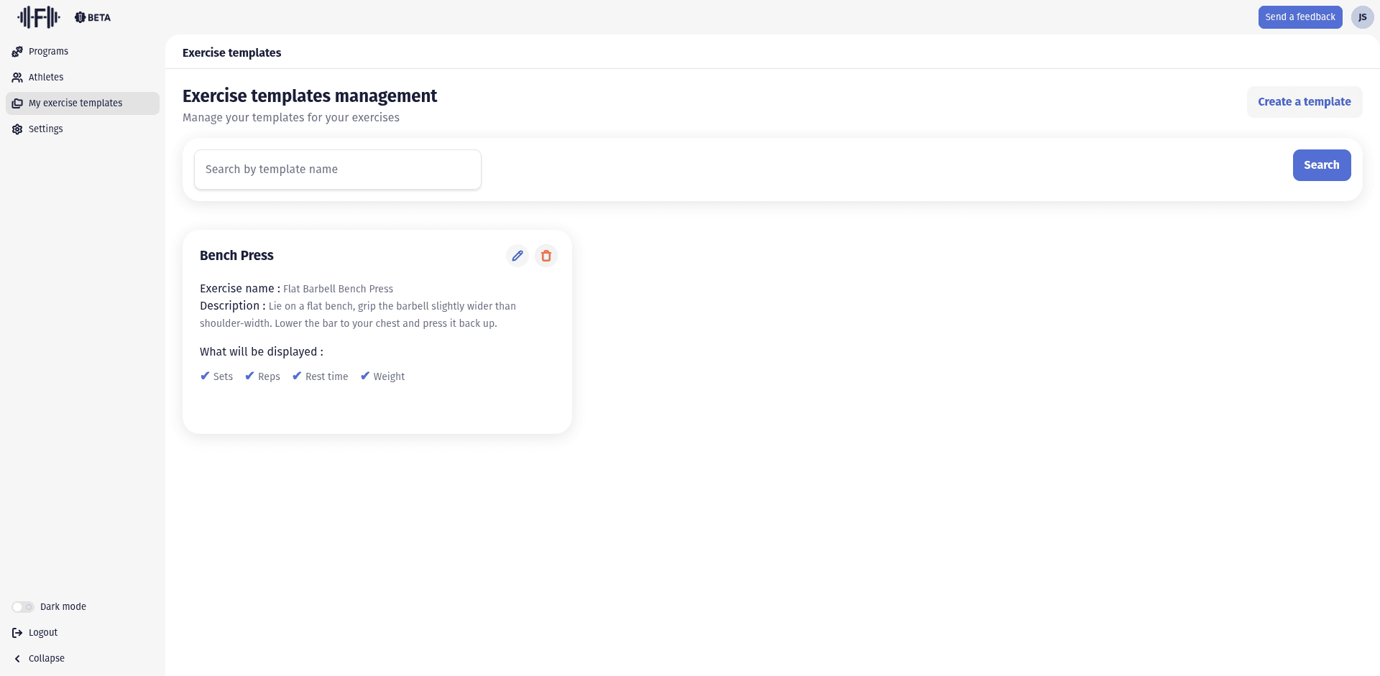The height and width of the screenshot is (676, 1380).
Task: Toggle the Dark mode switch
Action: (x=23, y=607)
